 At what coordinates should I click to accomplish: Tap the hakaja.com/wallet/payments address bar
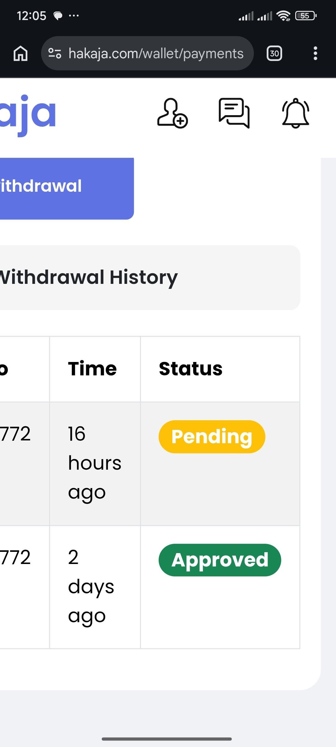pyautogui.click(x=156, y=54)
